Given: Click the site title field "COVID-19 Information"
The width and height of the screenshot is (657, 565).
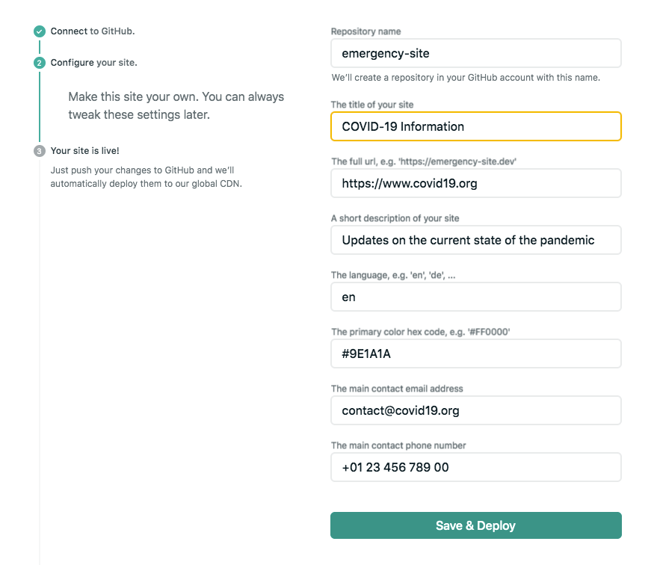Looking at the screenshot, I should (x=475, y=126).
